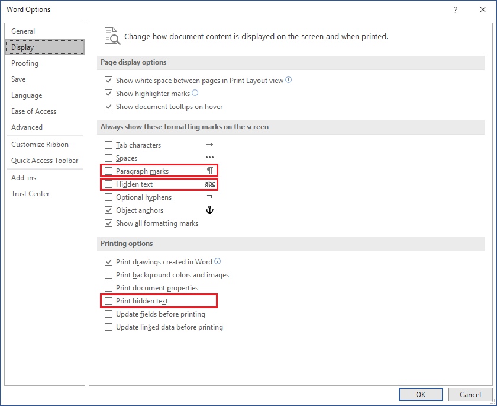
Task: Go to Customize Ribbon settings
Action: [40, 145]
